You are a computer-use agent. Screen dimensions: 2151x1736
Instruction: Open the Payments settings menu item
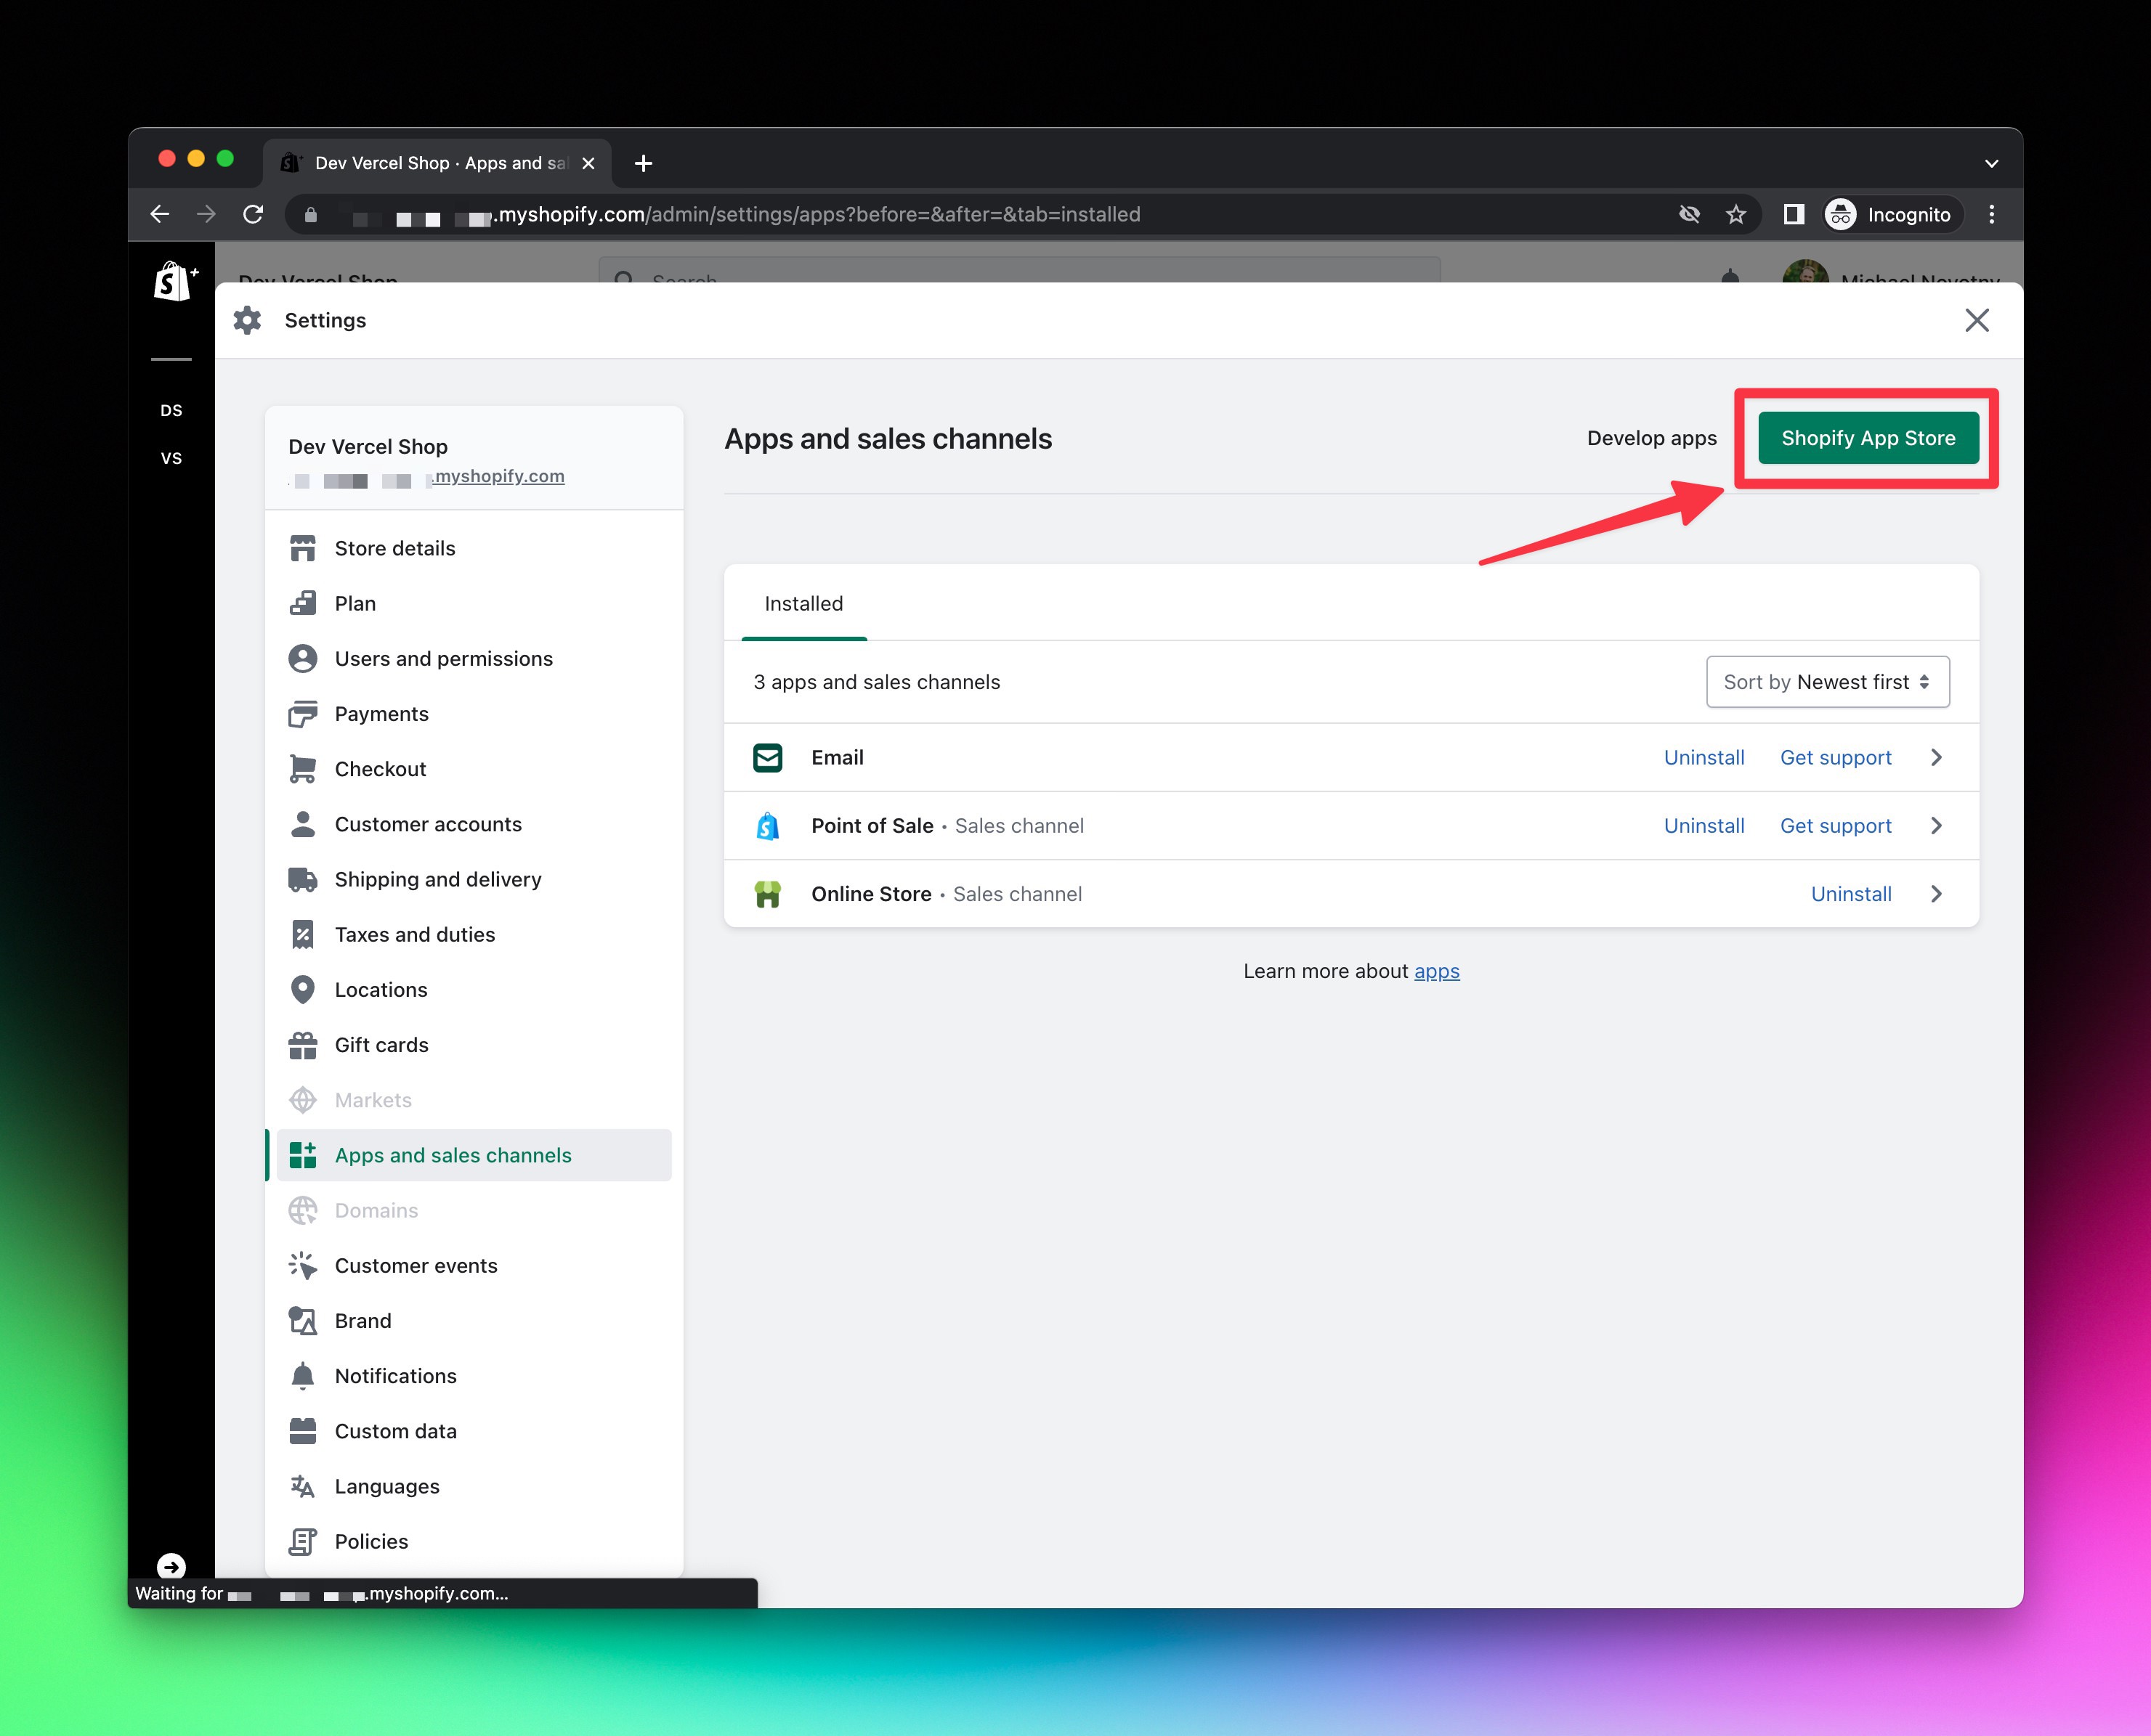[474, 714]
